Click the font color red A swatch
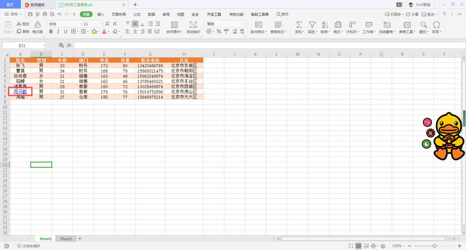This screenshot has height=250, width=466. click(x=104, y=32)
